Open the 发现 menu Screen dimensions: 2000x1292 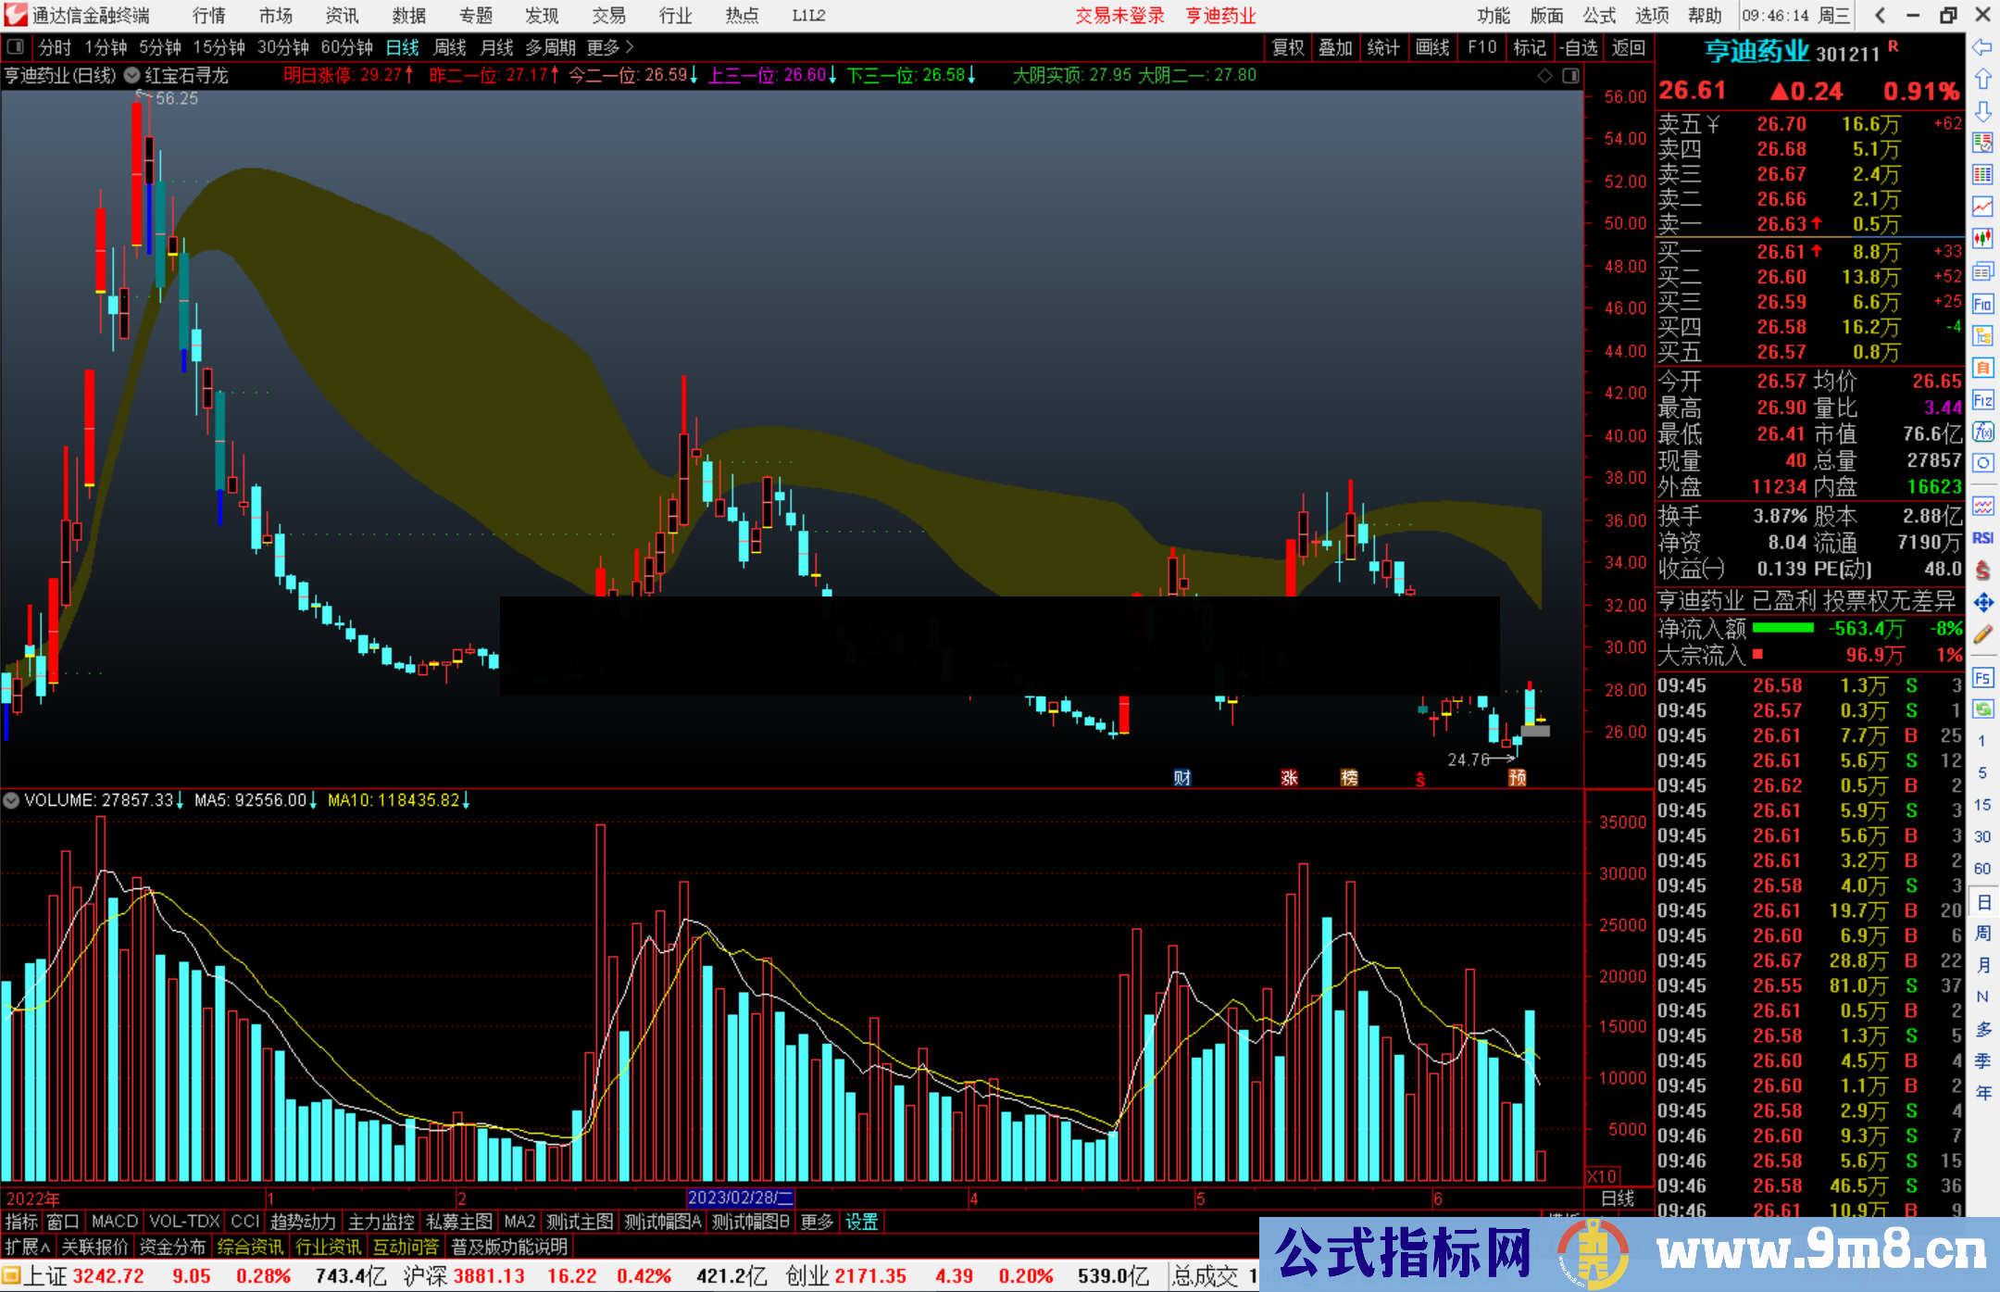(x=542, y=16)
